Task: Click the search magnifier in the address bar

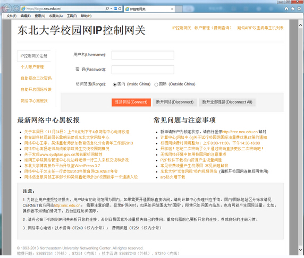Action: click(107, 8)
